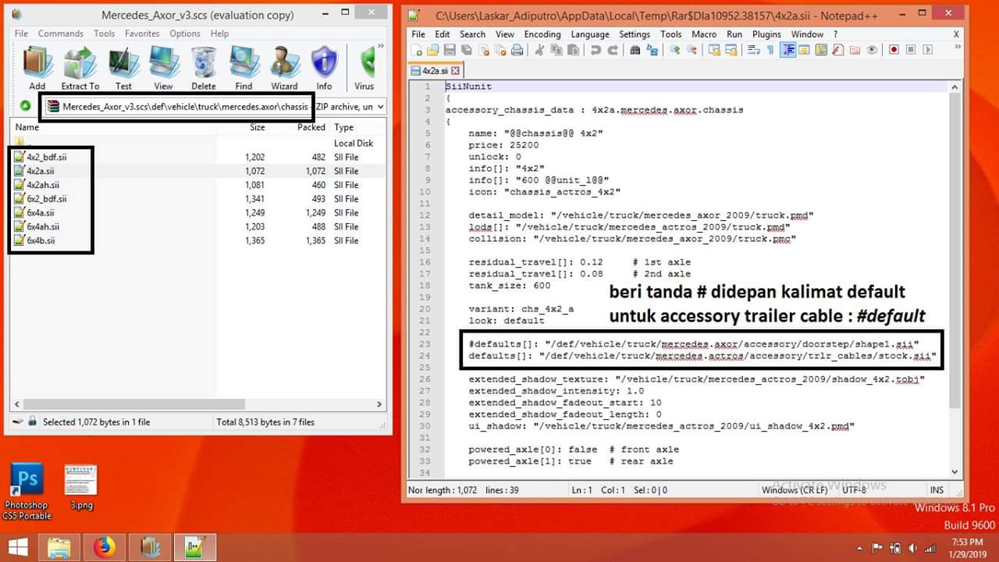Click the taskbar clock showing 7:53 PM
The image size is (999, 562).
click(x=967, y=547)
